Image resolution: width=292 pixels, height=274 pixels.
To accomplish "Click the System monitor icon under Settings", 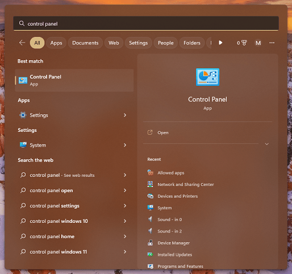I will 23,145.
